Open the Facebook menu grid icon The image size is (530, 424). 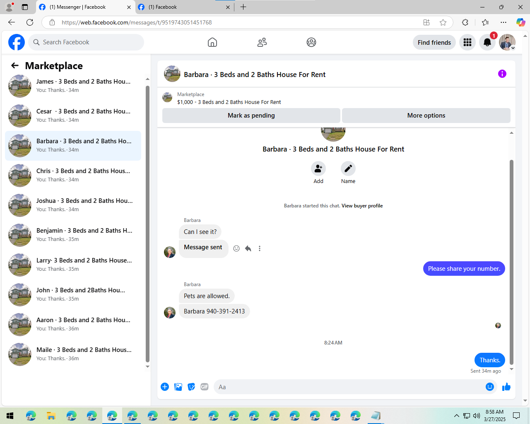click(x=467, y=42)
